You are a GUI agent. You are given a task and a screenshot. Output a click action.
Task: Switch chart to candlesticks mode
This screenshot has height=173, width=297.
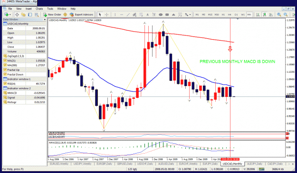click(264, 15)
